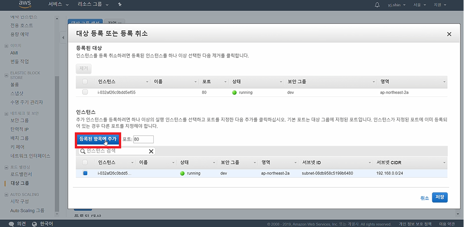Viewport: 464px width, 227px height.
Task: Collapse the 로드 밸런싱 section
Action: (6, 167)
